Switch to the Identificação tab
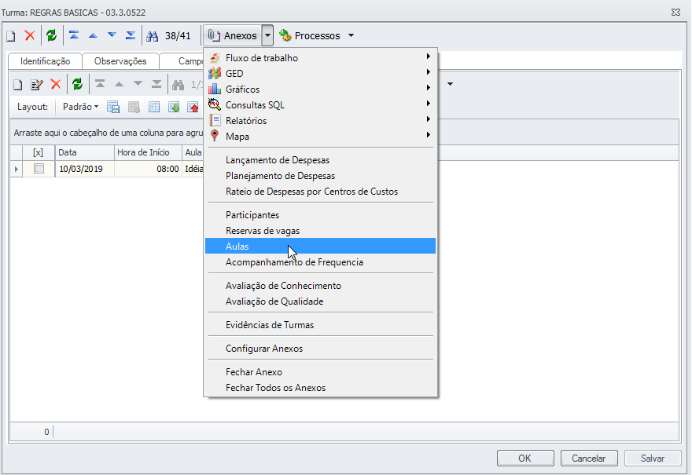 pyautogui.click(x=45, y=61)
